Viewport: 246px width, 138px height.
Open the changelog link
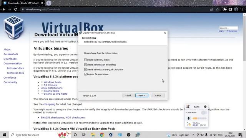tap(49, 104)
